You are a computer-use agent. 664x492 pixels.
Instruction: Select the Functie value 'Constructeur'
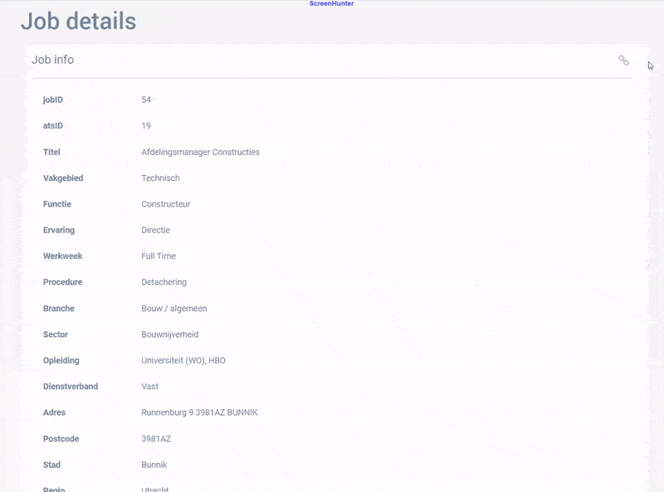165,204
